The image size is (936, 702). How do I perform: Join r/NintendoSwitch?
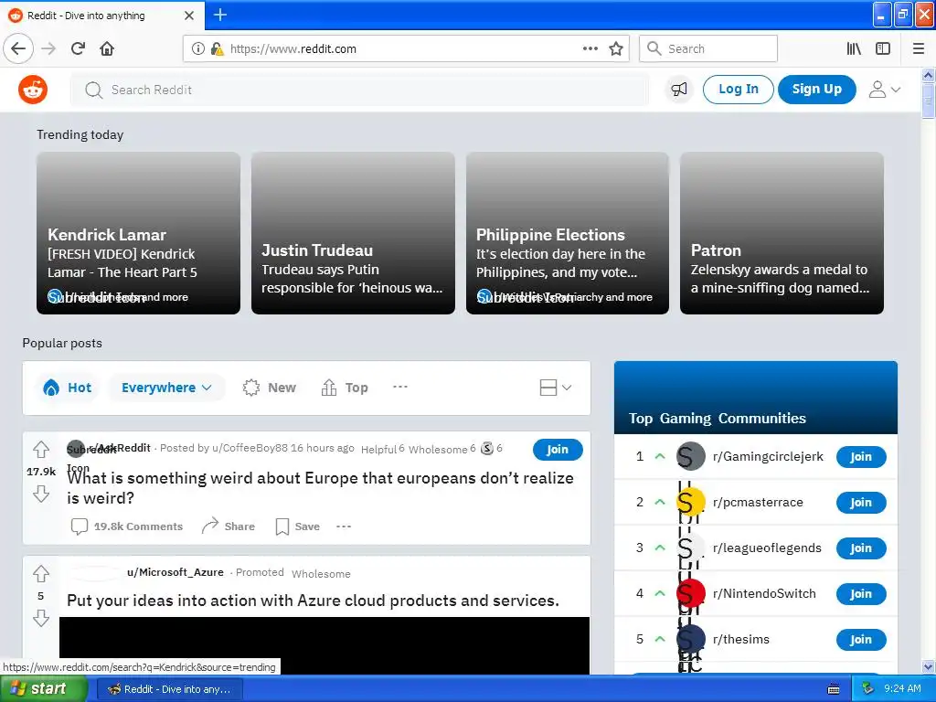tap(861, 594)
